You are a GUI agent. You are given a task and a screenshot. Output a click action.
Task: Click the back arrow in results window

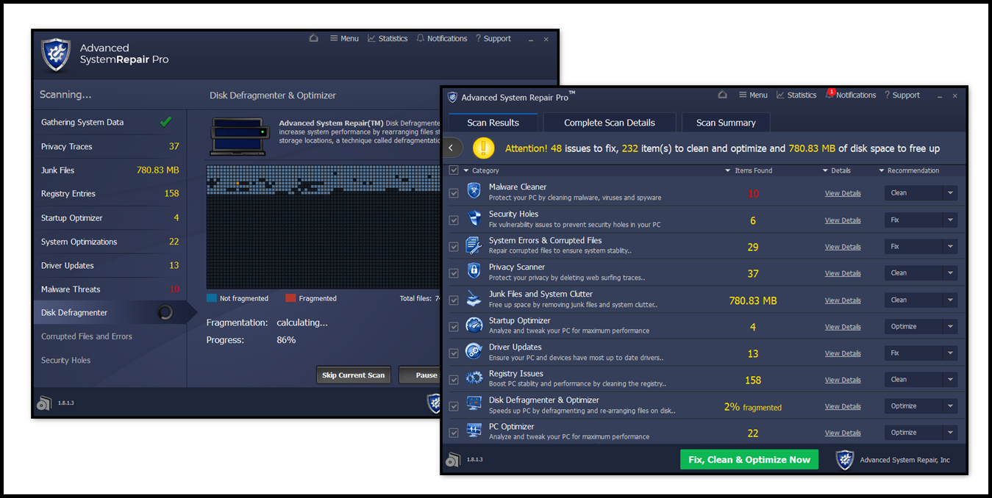click(x=451, y=148)
